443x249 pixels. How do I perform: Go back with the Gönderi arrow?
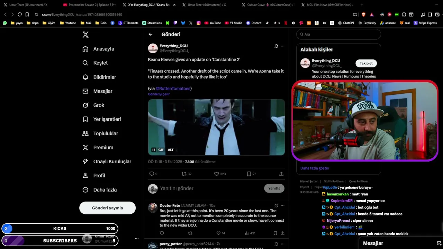click(151, 34)
